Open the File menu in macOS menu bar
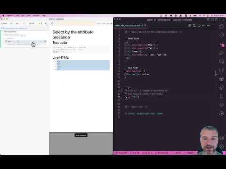The height and width of the screenshot is (169, 226). pyautogui.click(x=17, y=15)
